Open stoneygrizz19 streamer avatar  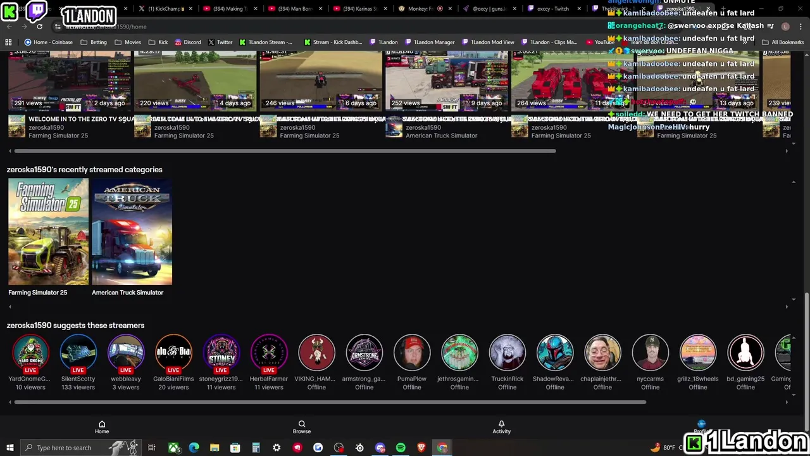221,353
